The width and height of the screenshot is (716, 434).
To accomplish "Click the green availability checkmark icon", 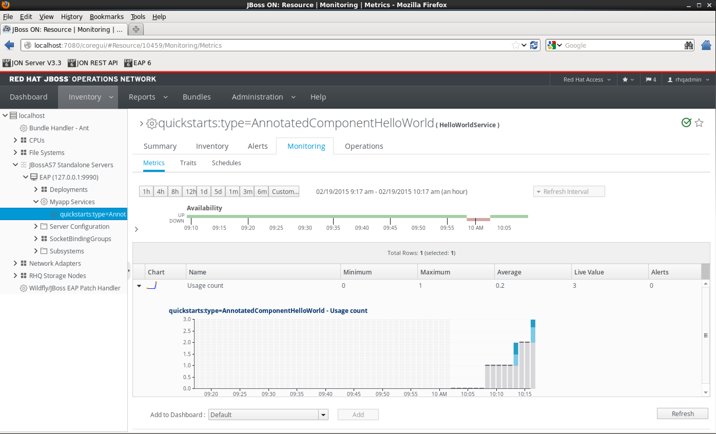I will point(686,123).
